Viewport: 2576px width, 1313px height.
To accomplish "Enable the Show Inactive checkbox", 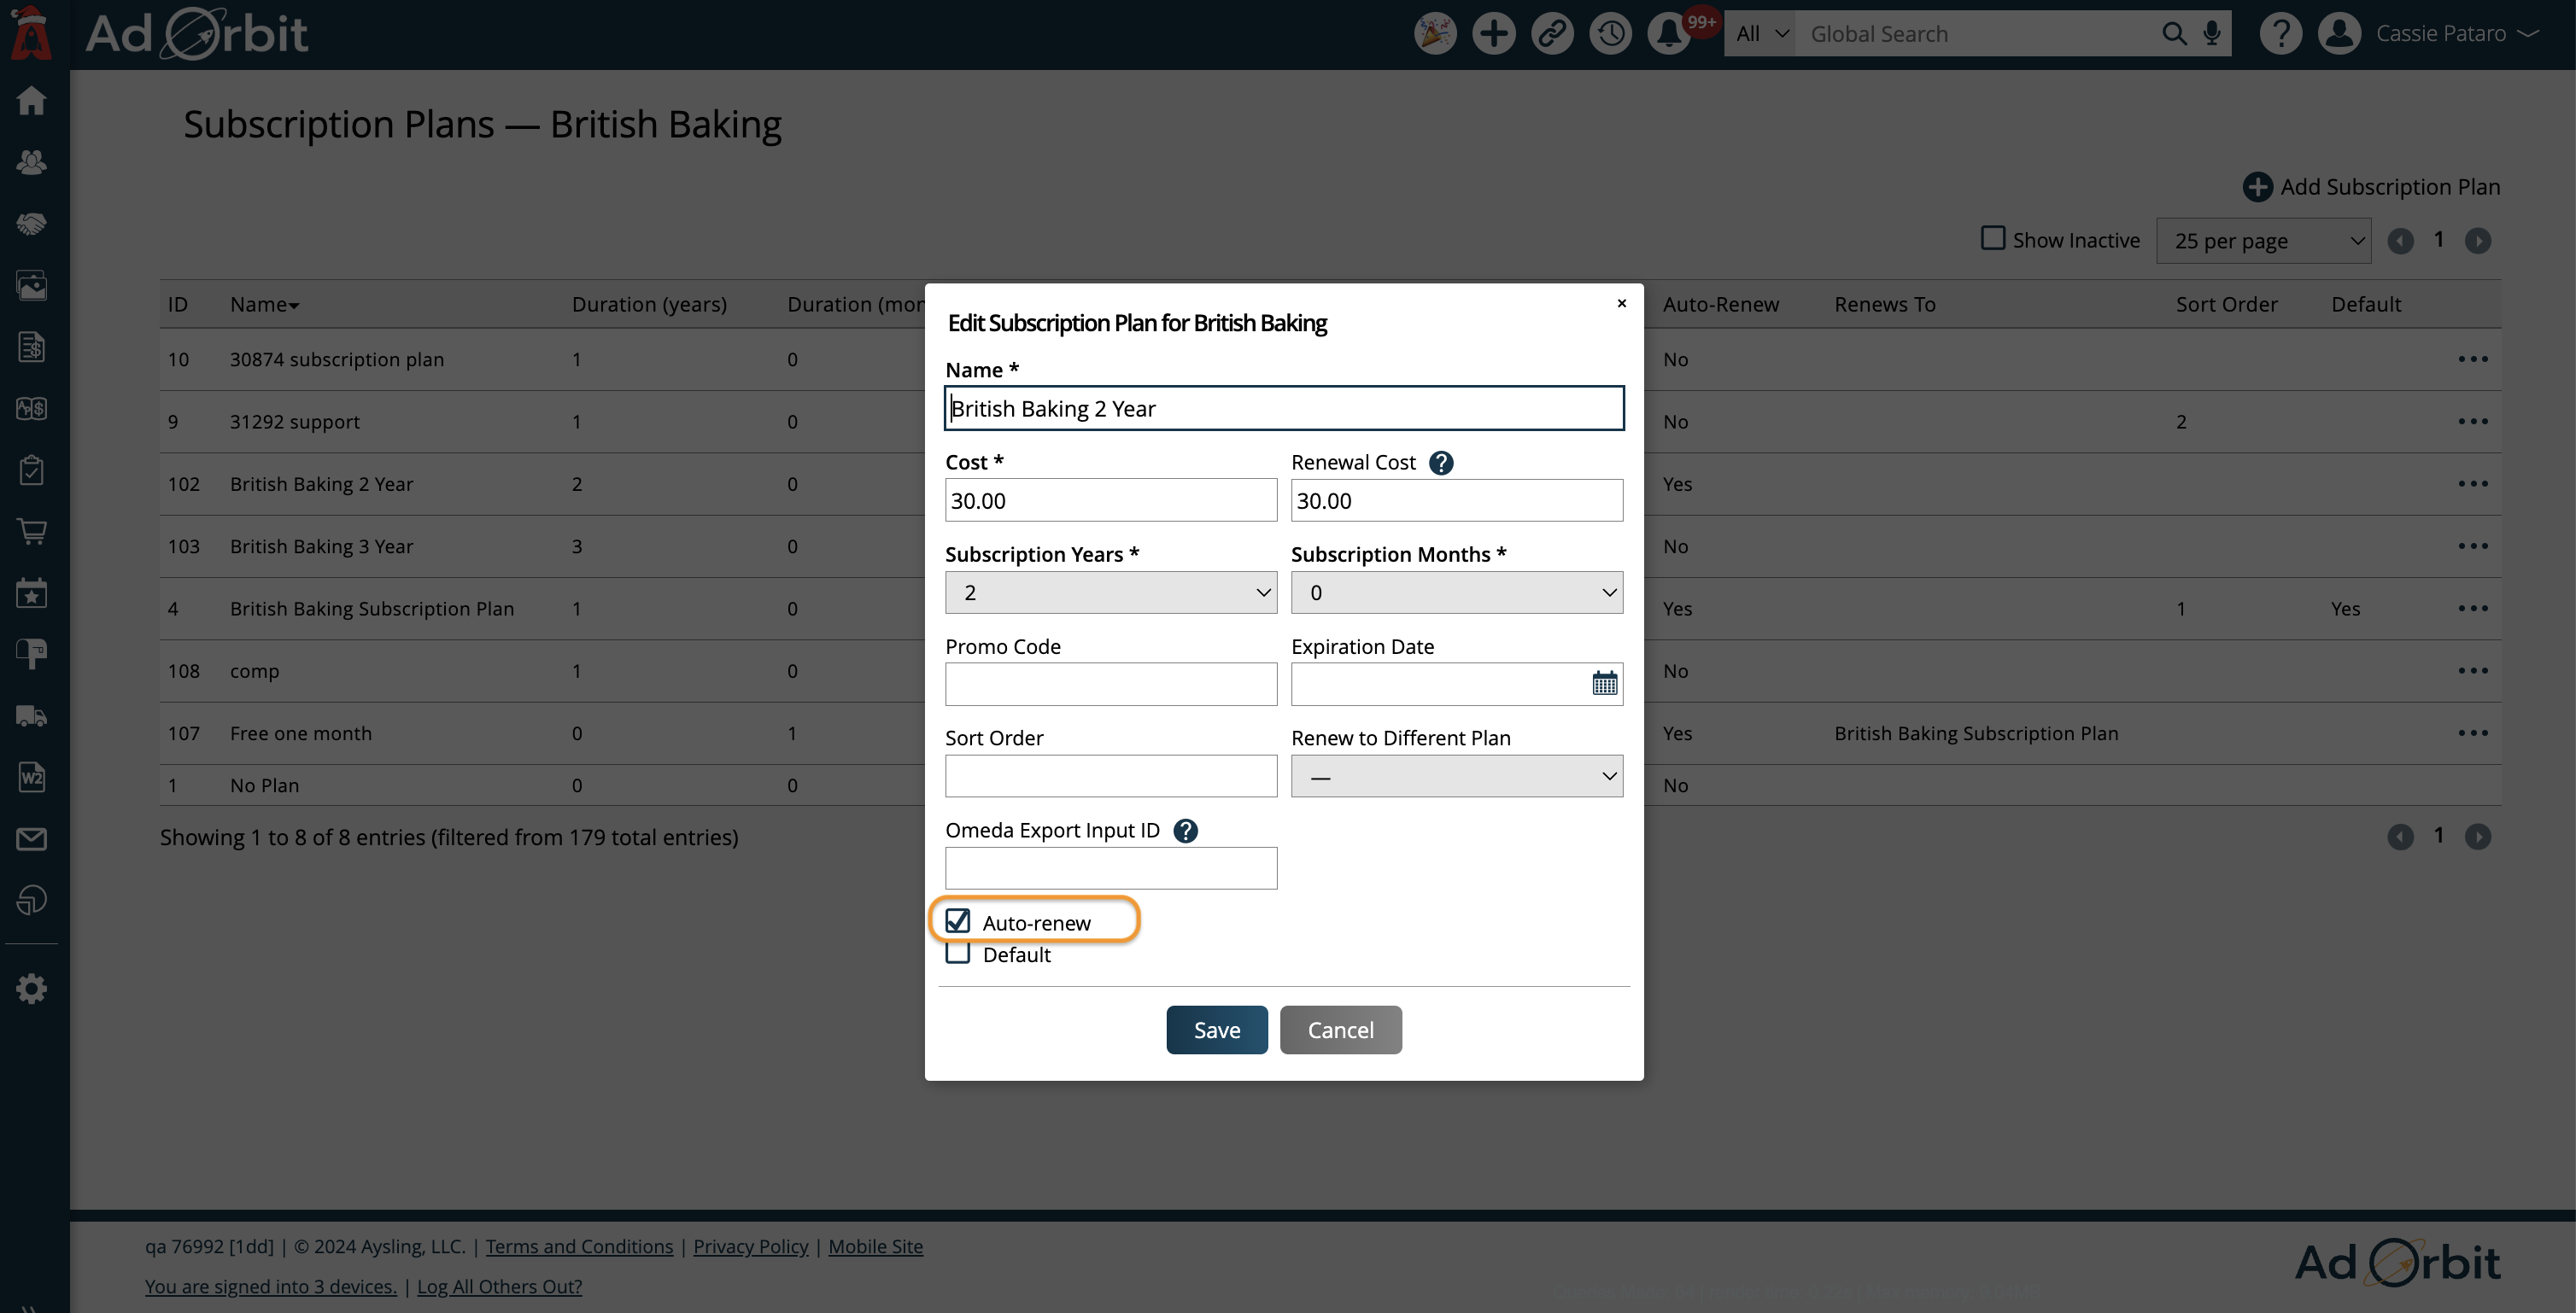I will [1992, 239].
